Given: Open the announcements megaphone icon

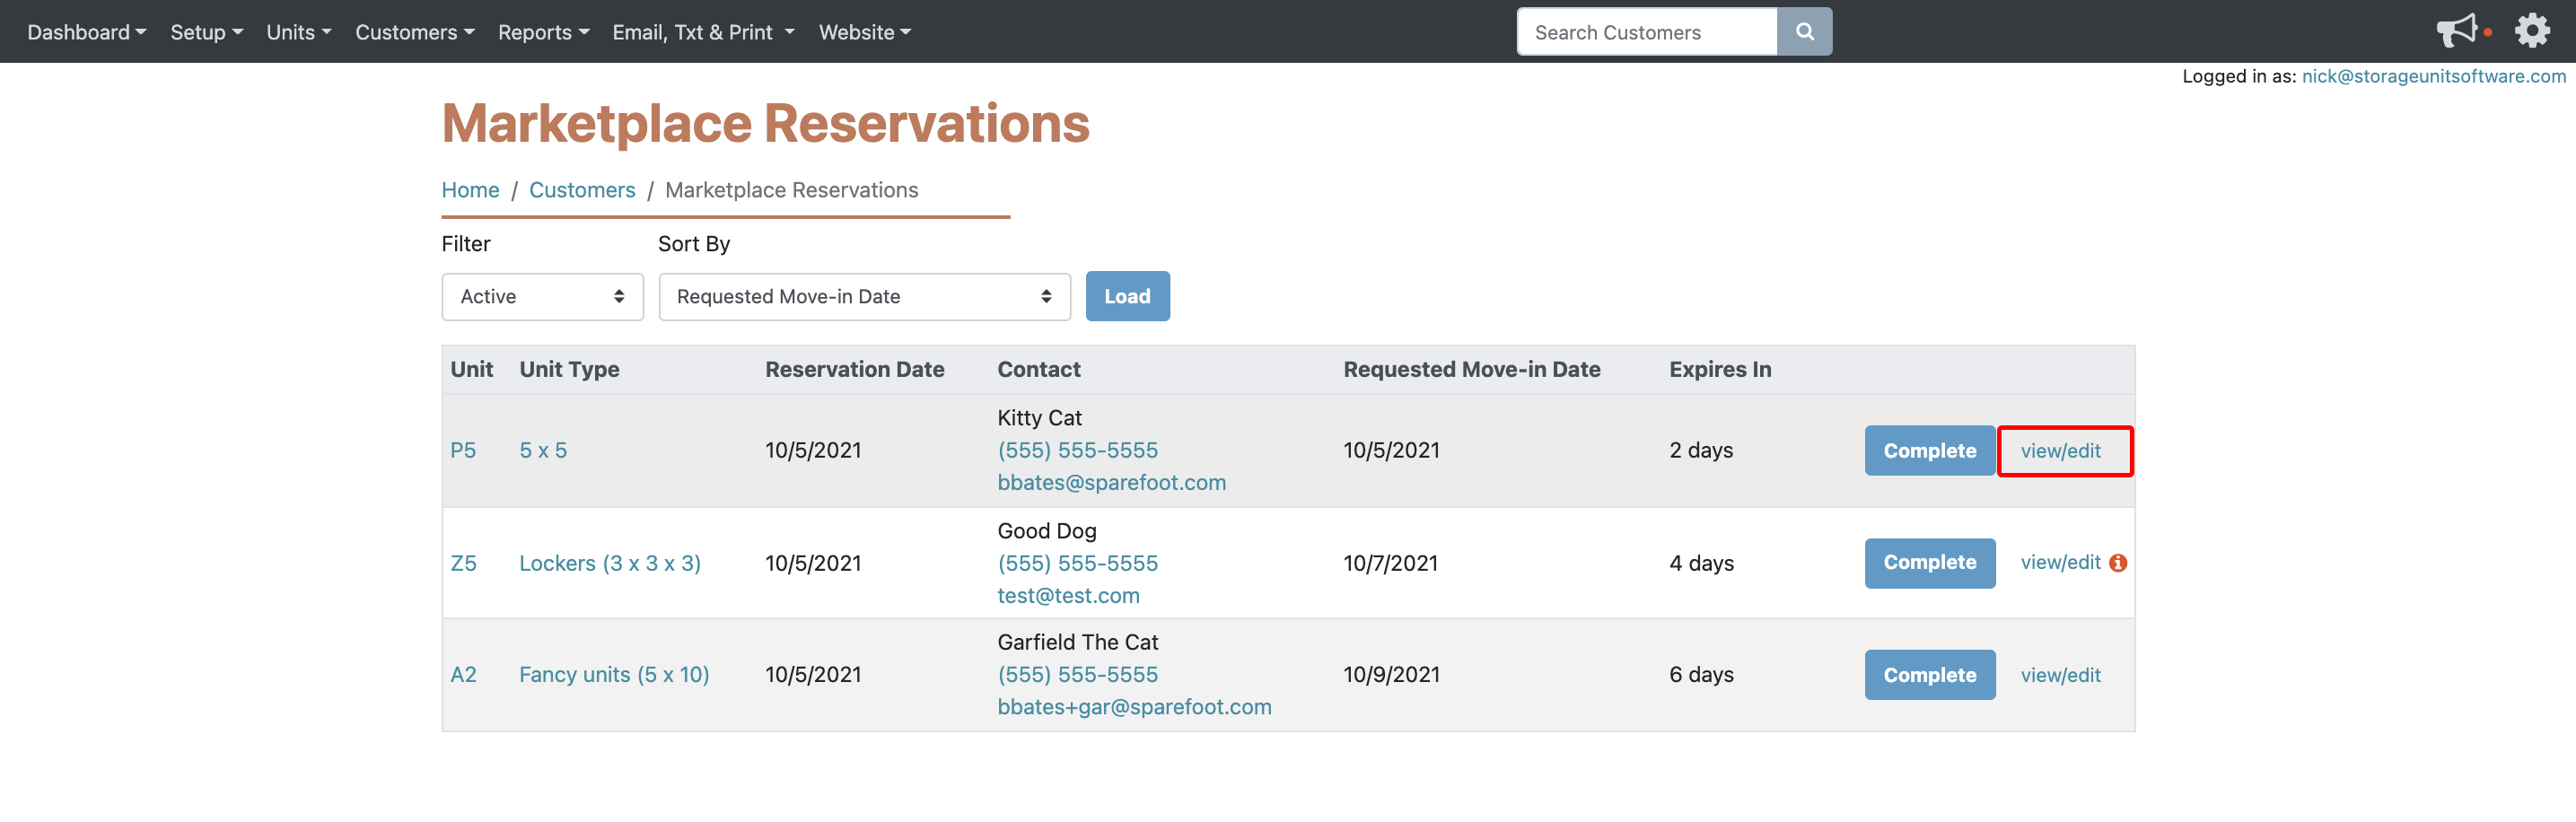Looking at the screenshot, I should [2456, 31].
